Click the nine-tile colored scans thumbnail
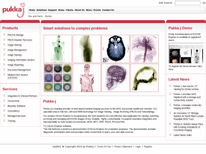 tap(58, 78)
